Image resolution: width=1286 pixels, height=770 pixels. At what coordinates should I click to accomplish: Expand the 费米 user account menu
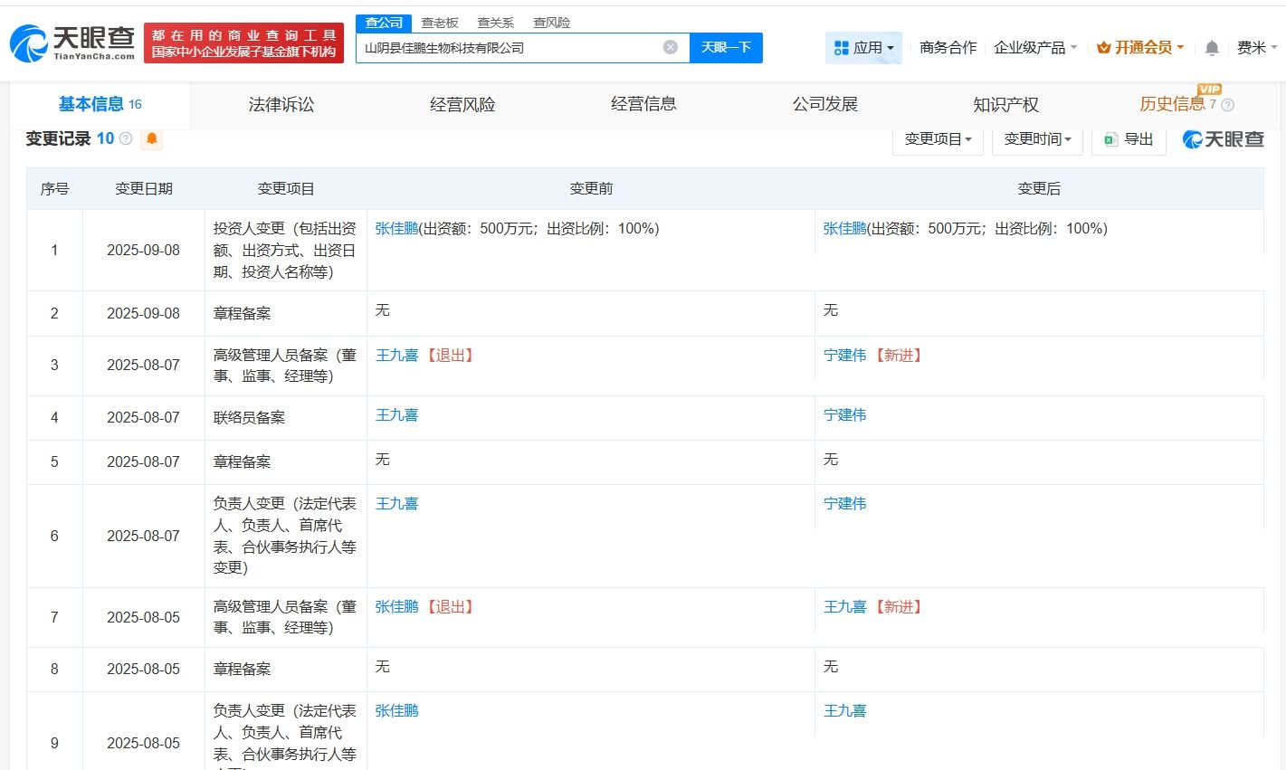click(1256, 48)
